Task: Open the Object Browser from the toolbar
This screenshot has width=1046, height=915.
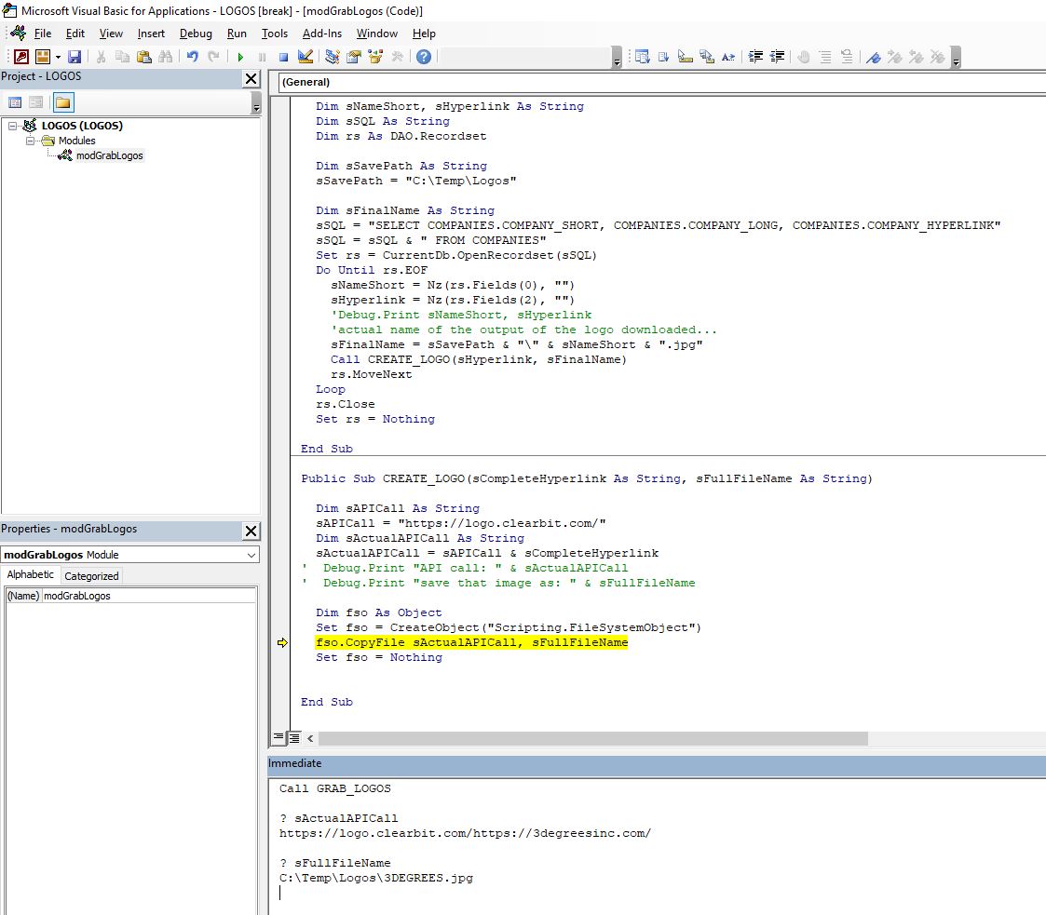Action: (x=374, y=56)
